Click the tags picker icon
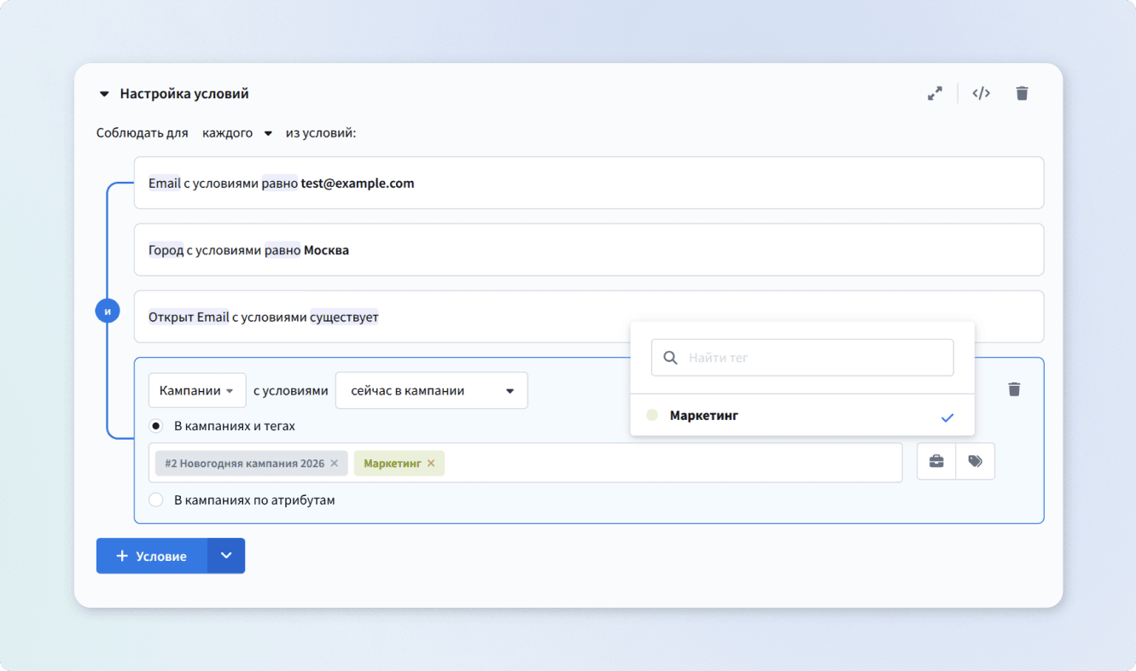1136x671 pixels. click(x=976, y=462)
